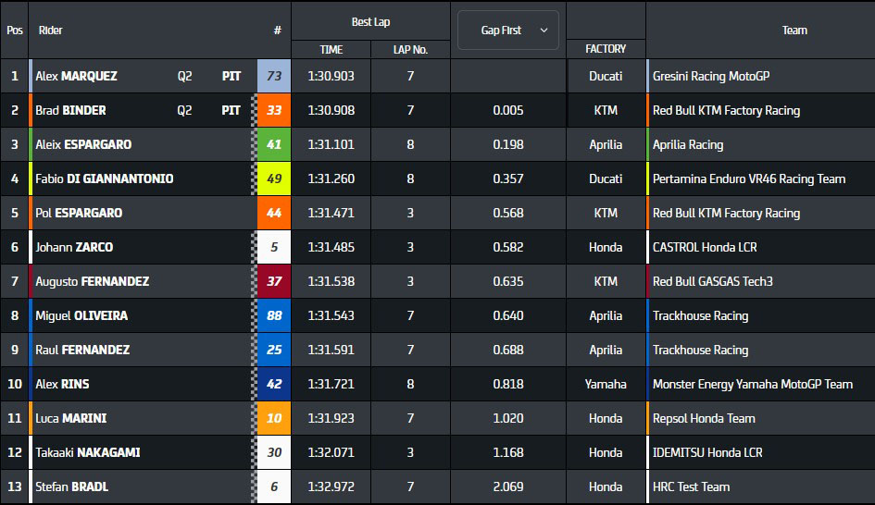Open Fabio DI GIANNANTONIO rider link
Image resolution: width=875 pixels, height=505 pixels.
104,179
